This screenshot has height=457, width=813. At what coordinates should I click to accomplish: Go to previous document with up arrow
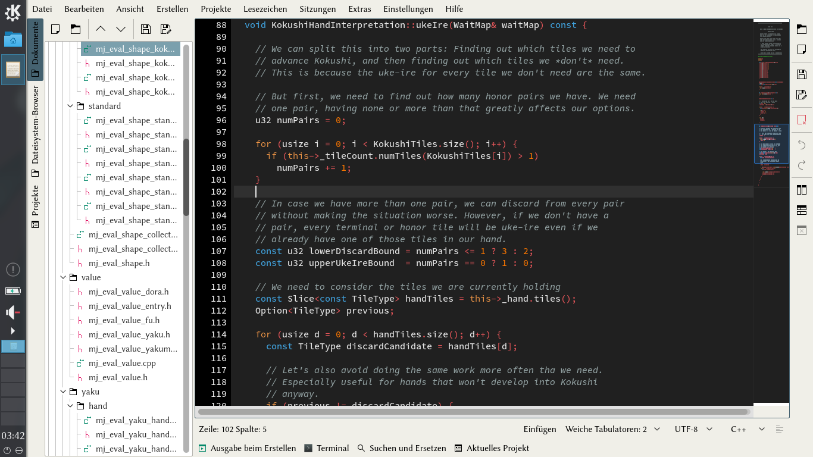[101, 29]
